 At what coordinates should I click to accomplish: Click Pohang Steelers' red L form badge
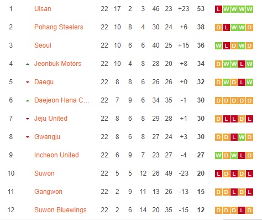coord(226,27)
